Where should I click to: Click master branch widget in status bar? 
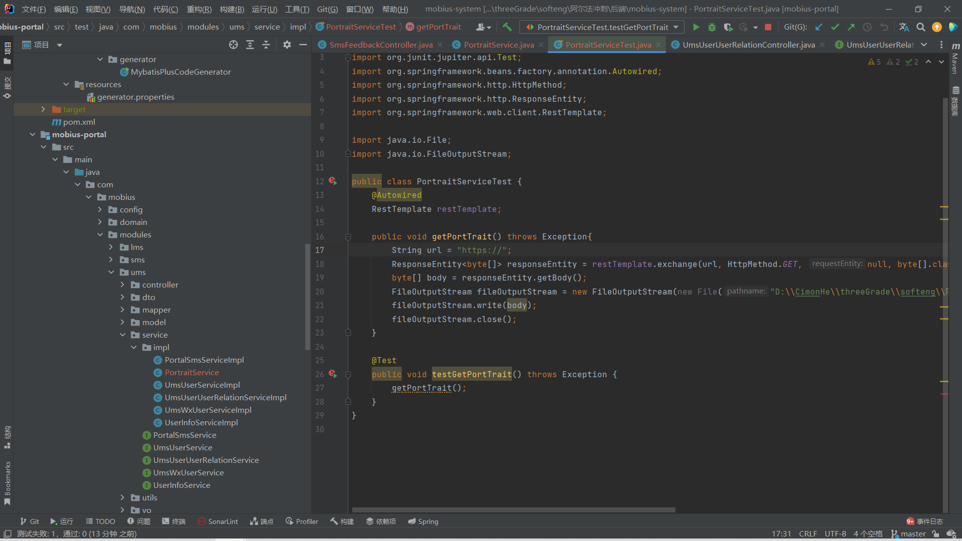[x=908, y=534]
